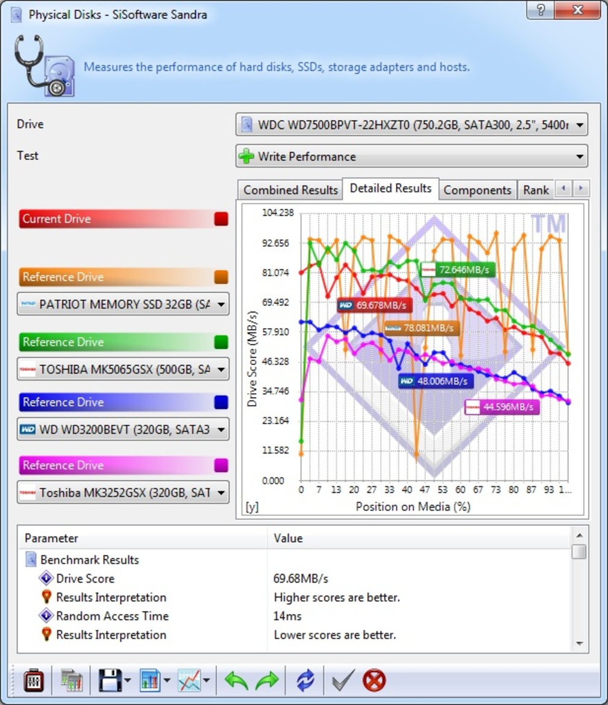The image size is (608, 705).
Task: Open the WD WD3200BEVT reference dropdown
Action: pos(123,429)
